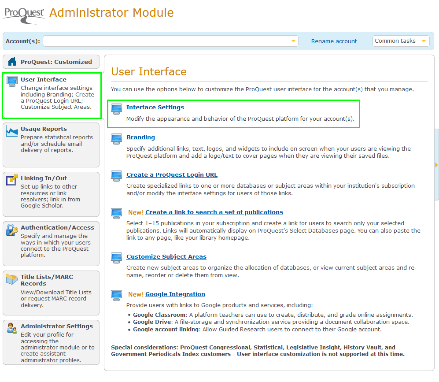
Task: Select the Usage Reports sidebar section
Action: [51, 145]
